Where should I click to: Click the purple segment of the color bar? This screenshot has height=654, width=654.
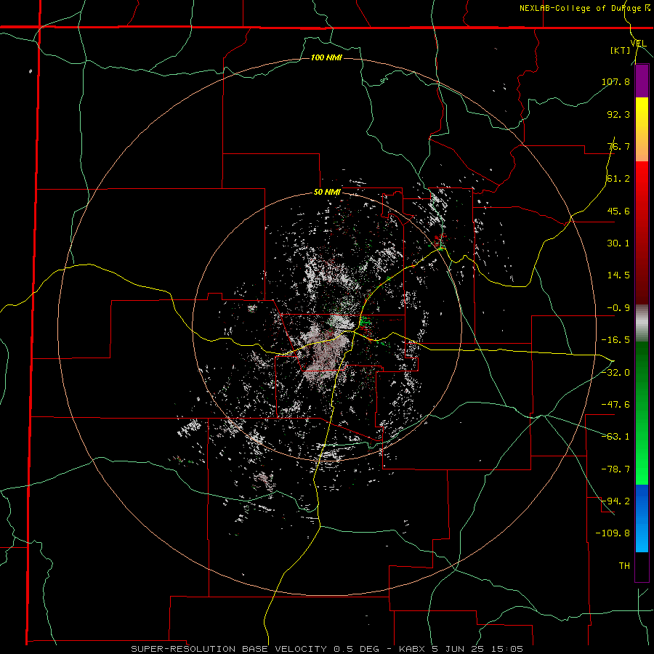[642, 81]
